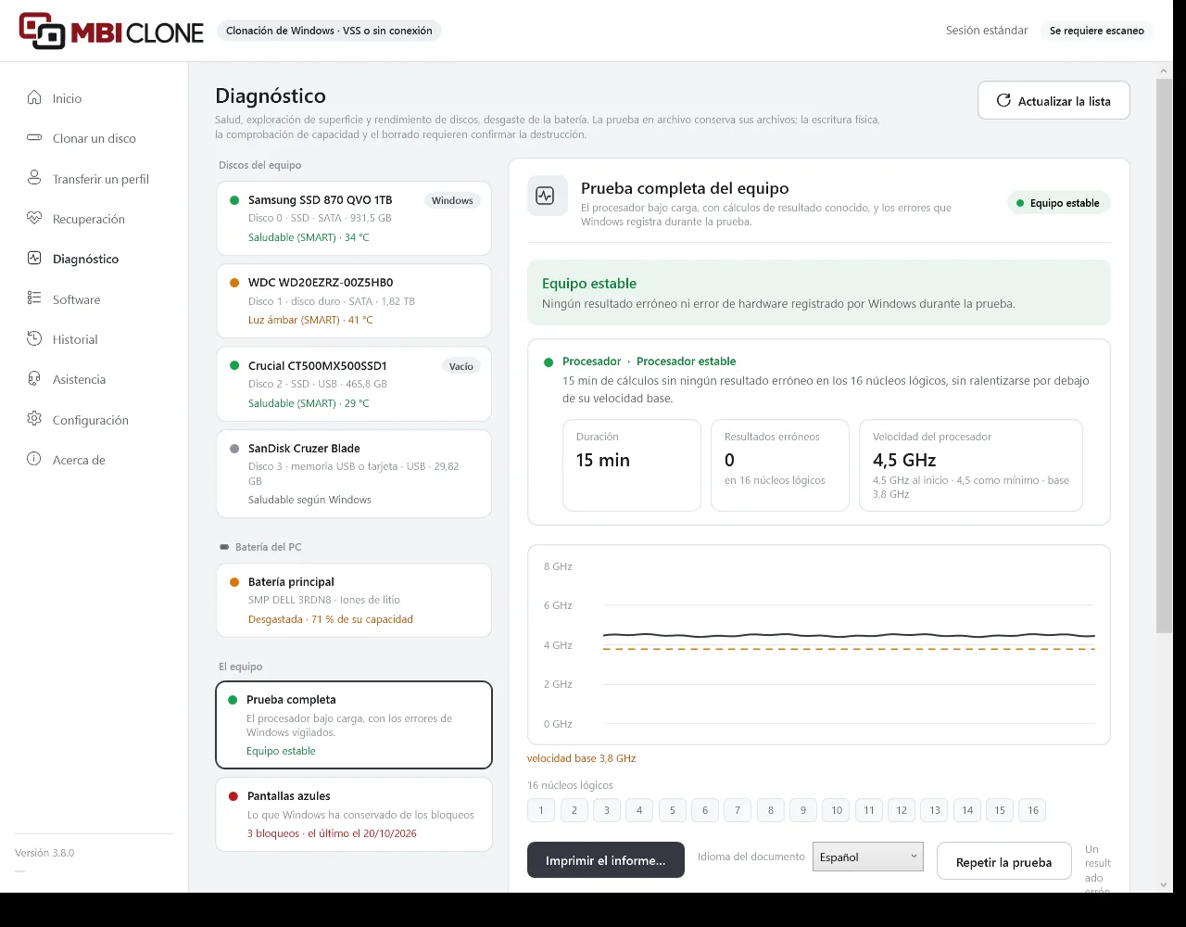Open the Asistencia section
The height and width of the screenshot is (927, 1186).
95,379
